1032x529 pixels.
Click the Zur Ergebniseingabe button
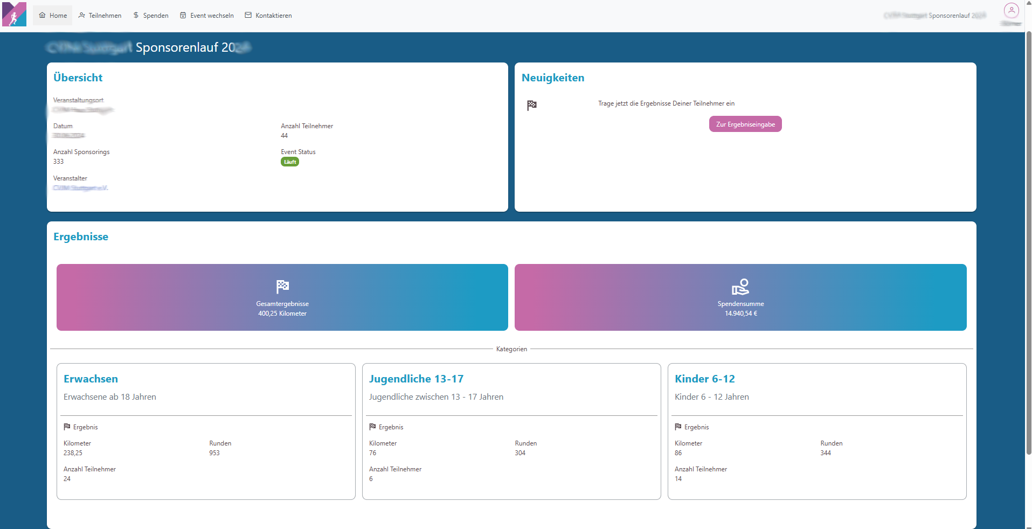pos(745,124)
